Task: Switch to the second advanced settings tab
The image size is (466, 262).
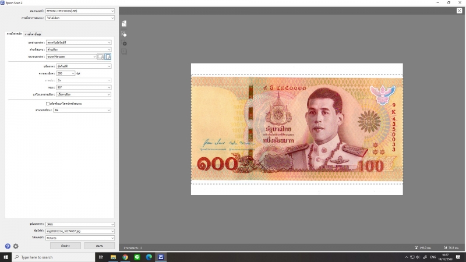Action: (x=33, y=34)
